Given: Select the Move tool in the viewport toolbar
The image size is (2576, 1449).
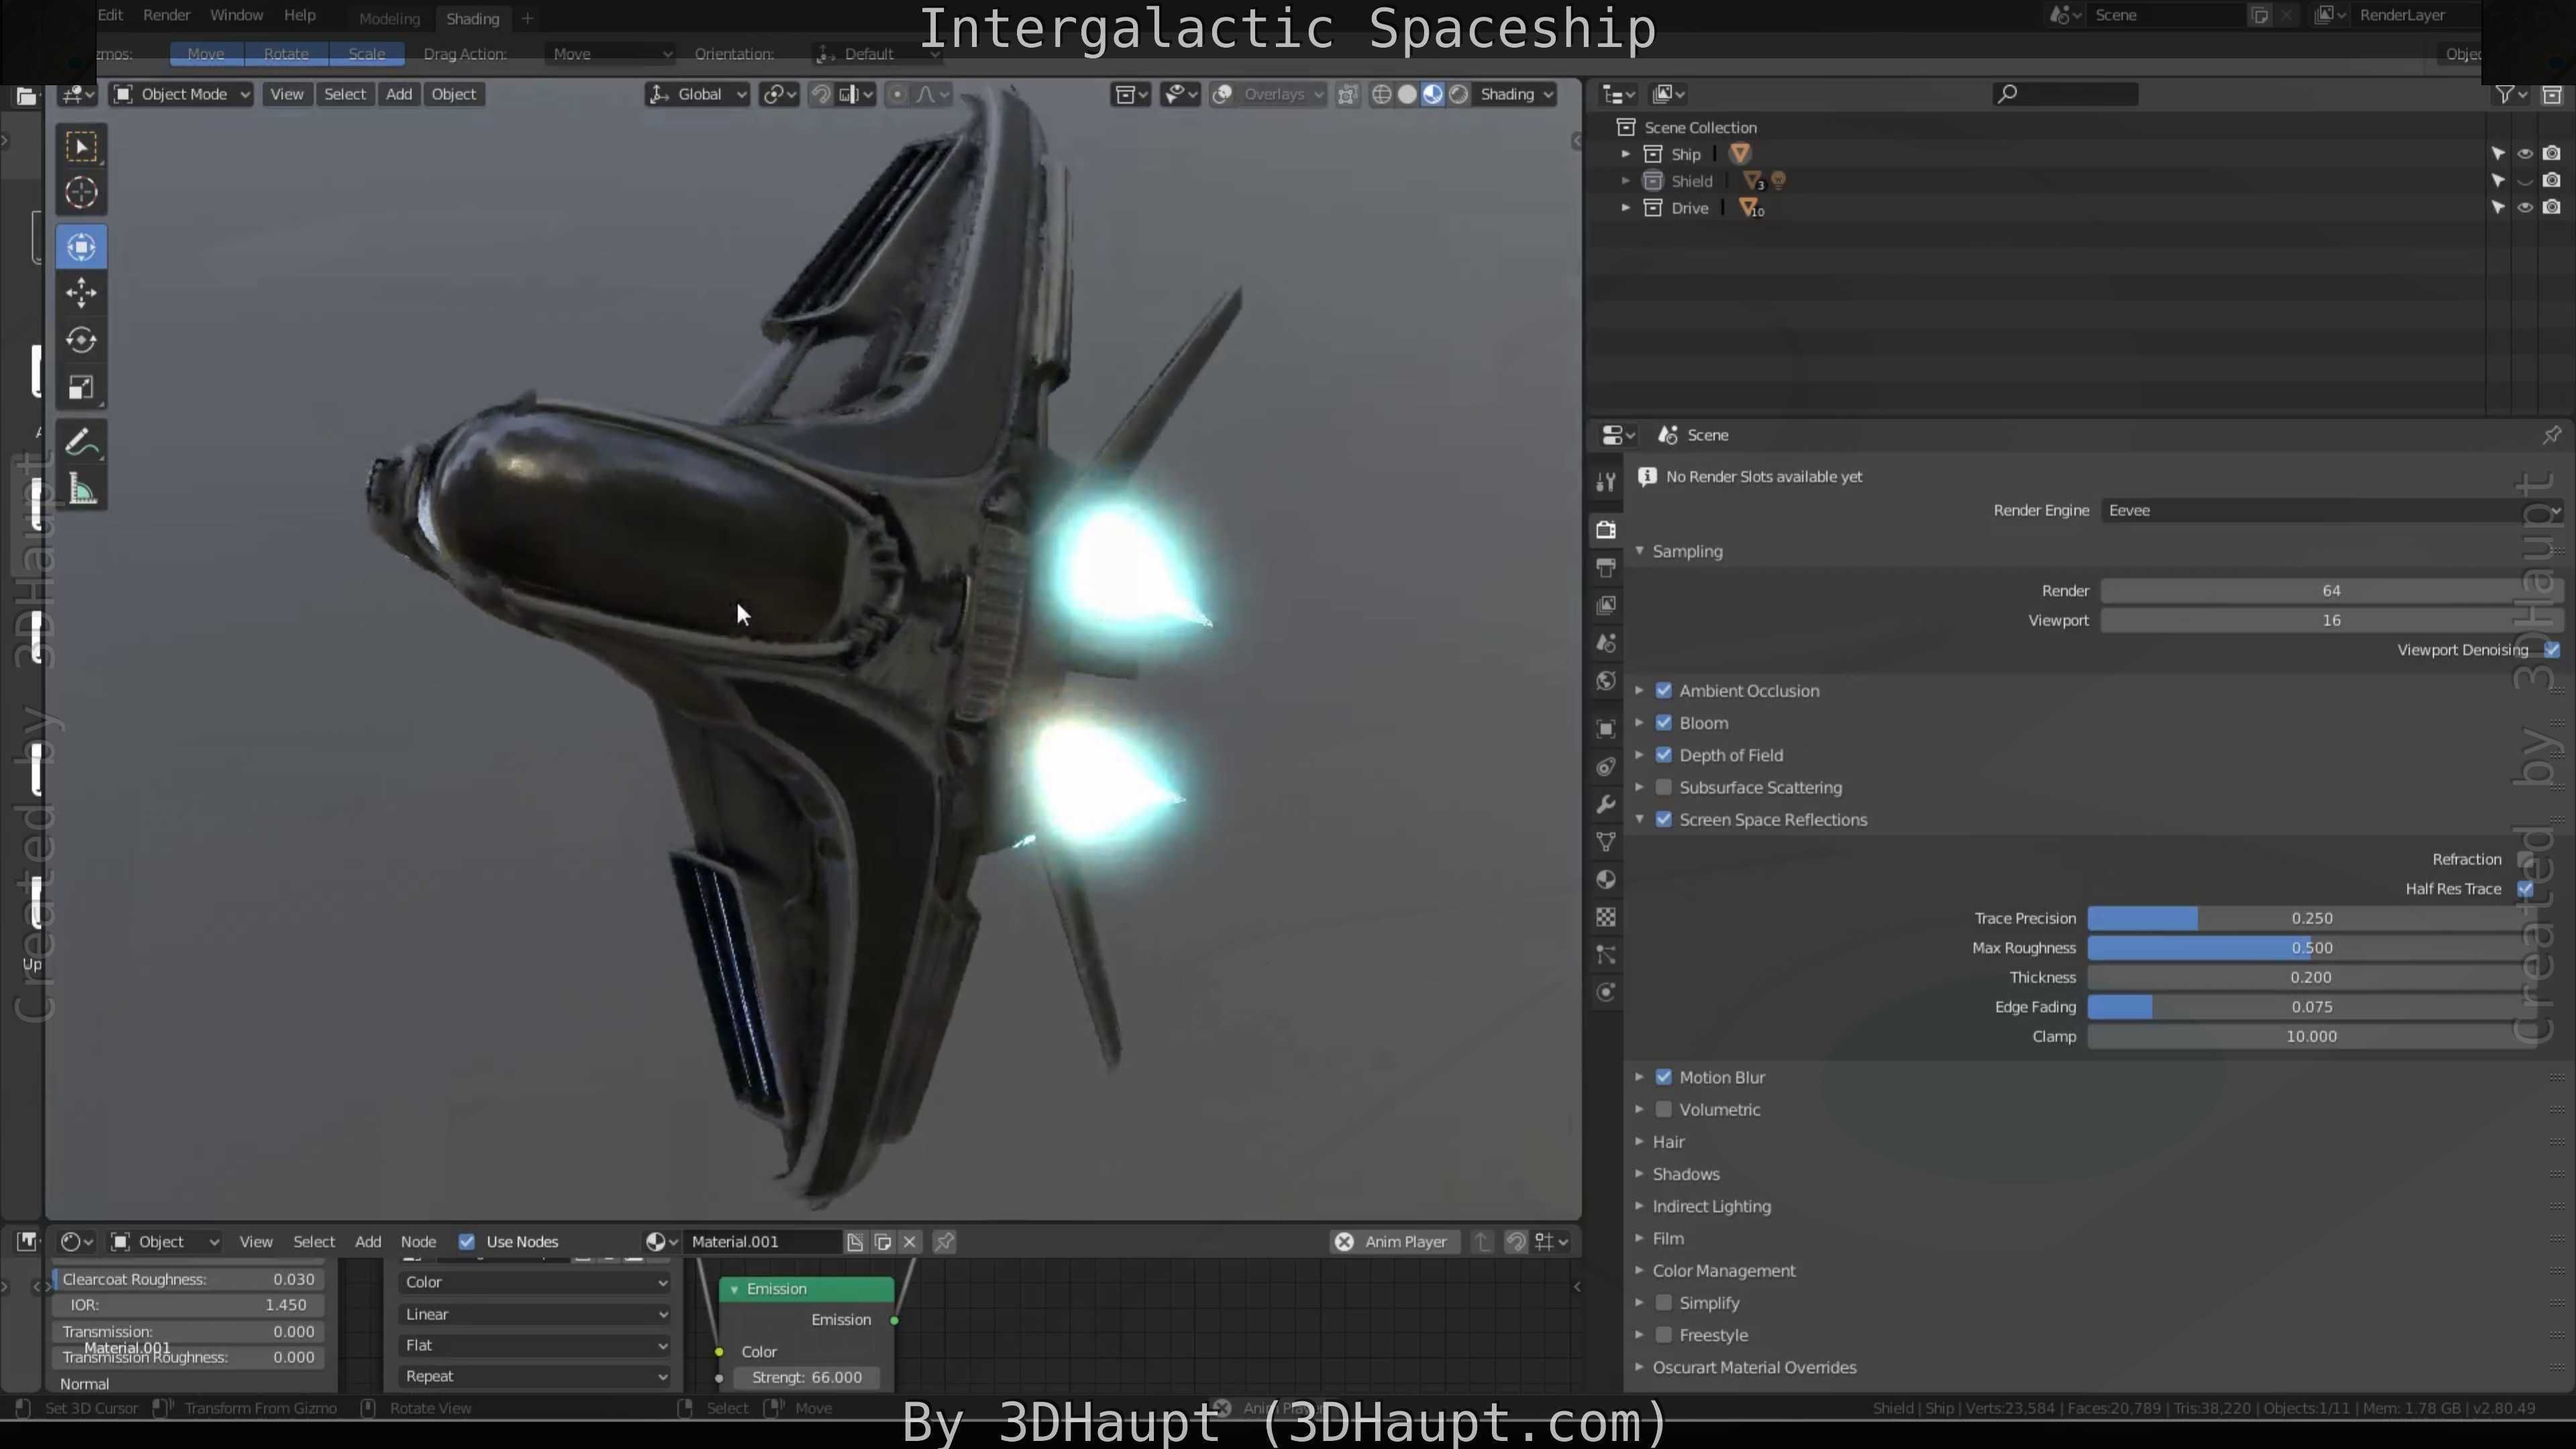Looking at the screenshot, I should tap(81, 292).
